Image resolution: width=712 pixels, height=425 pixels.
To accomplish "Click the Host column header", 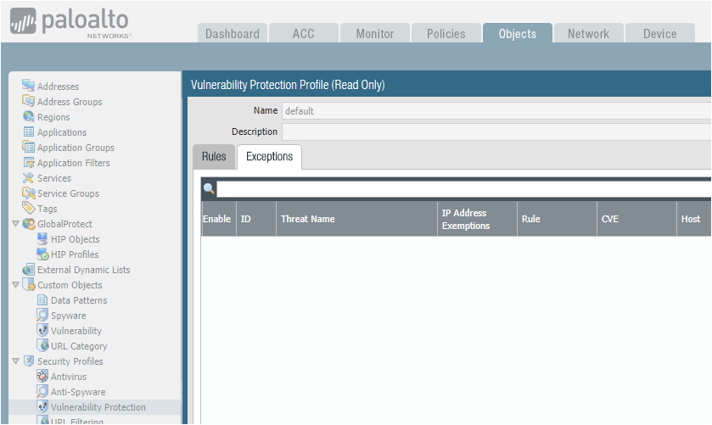I will [x=694, y=219].
